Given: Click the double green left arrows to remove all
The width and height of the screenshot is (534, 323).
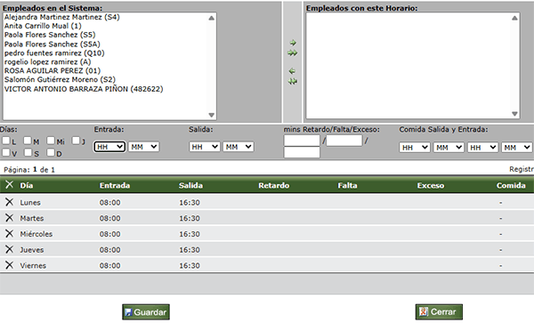Looking at the screenshot, I should pos(293,81).
